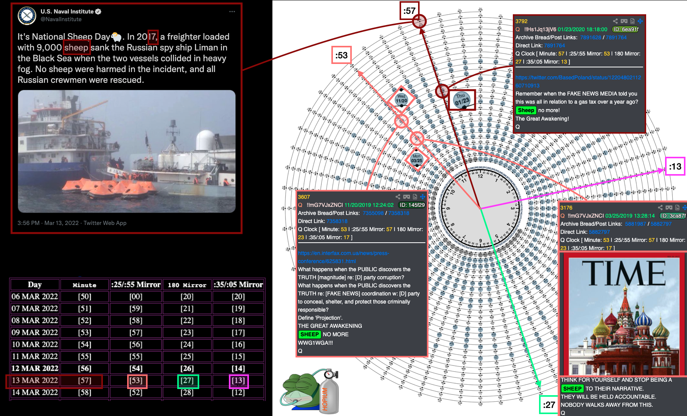687x416 pixels.
Task: Click The Great Awakening! line in post 3792
Action: click(x=542, y=119)
